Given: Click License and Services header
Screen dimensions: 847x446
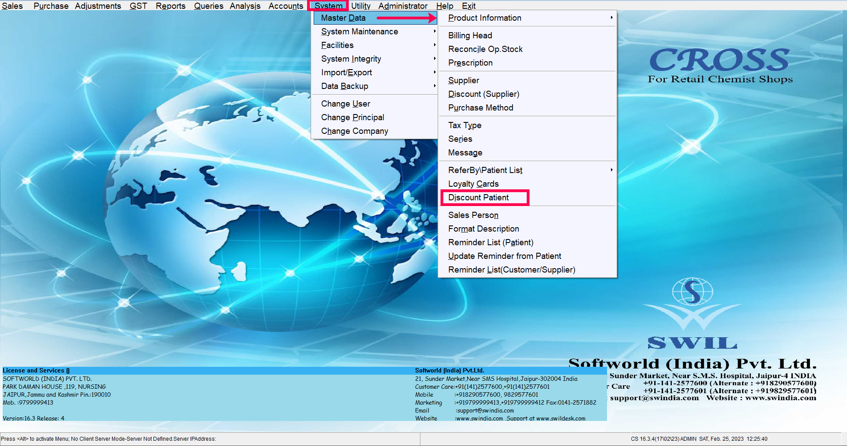Looking at the screenshot, I should tap(36, 371).
